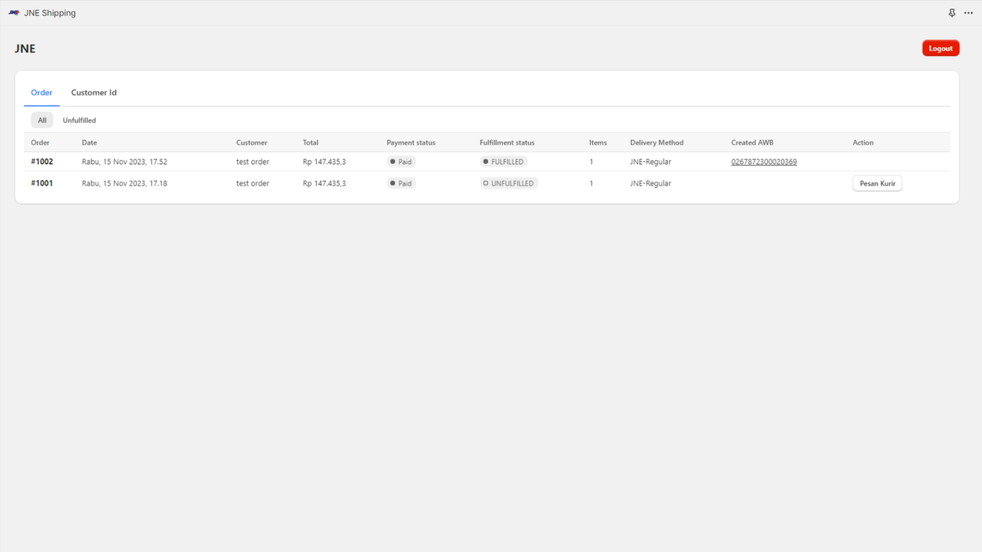Switch to the Customer Id tab
982x552 pixels.
pyautogui.click(x=94, y=93)
